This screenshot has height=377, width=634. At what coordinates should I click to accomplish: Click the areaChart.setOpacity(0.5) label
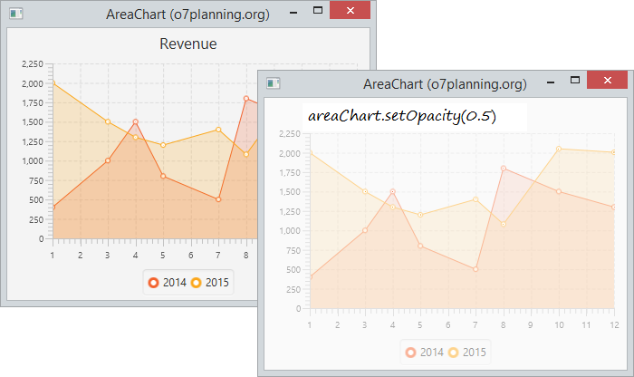point(402,117)
